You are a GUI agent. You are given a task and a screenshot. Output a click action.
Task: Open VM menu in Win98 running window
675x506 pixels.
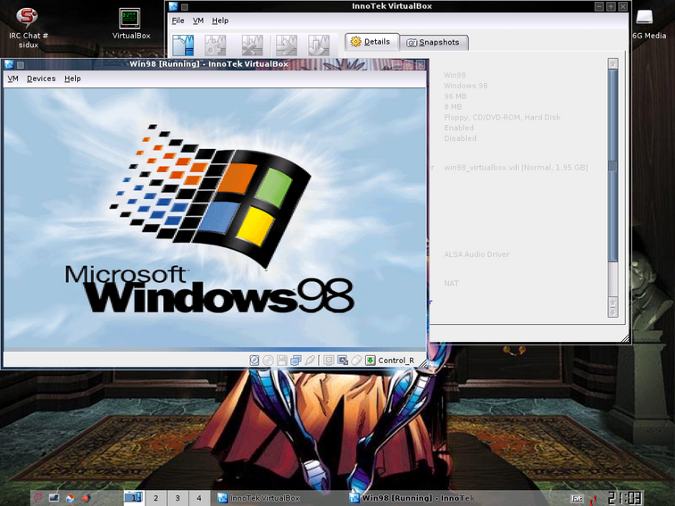(12, 79)
